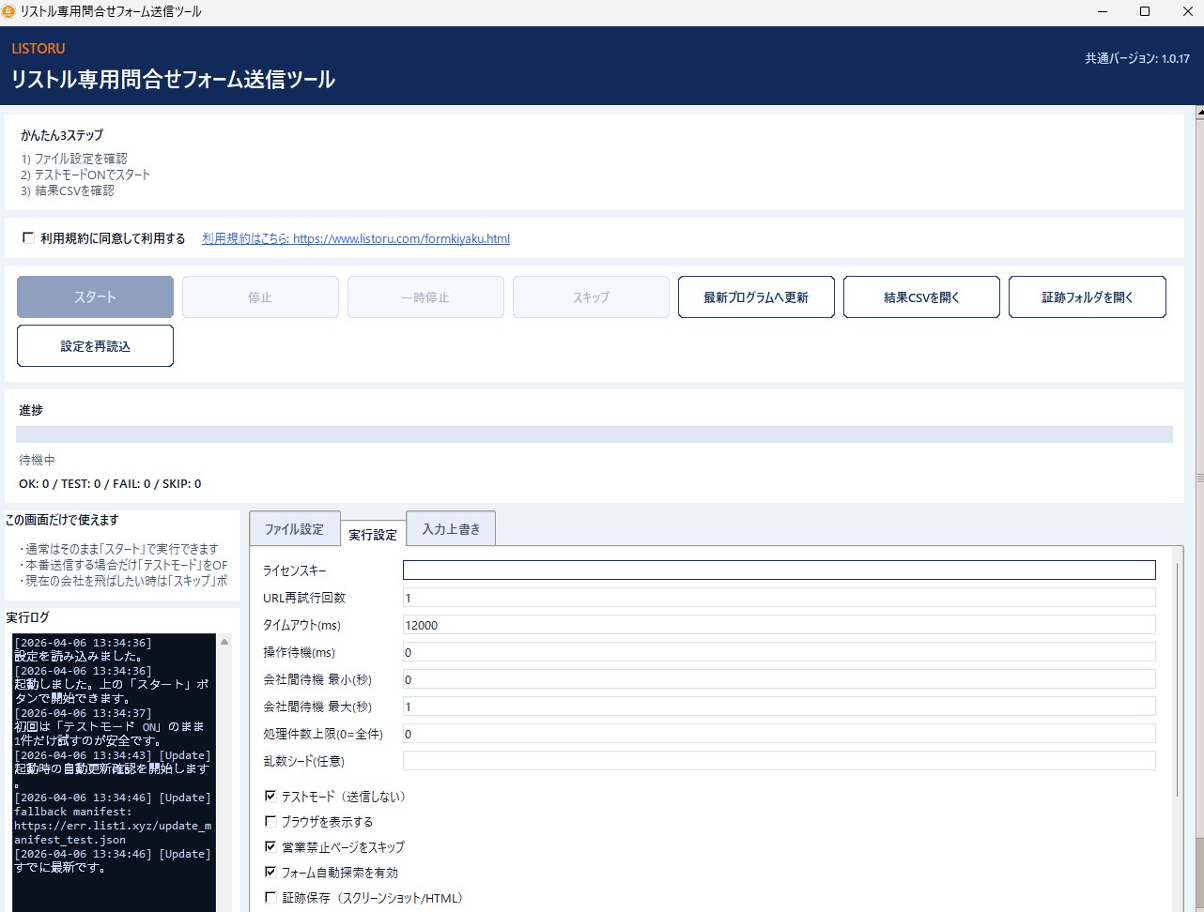The image size is (1204, 912).
Task: Enable 証跡保存（スクリーンショット/HTML）
Action: [x=270, y=897]
